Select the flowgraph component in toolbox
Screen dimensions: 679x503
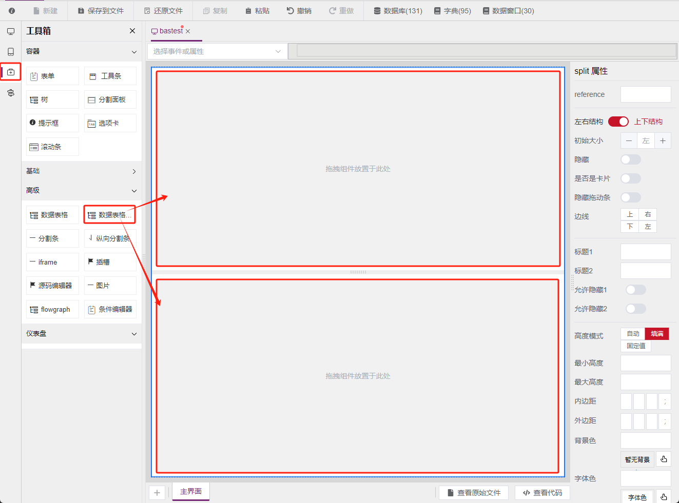pyautogui.click(x=52, y=309)
